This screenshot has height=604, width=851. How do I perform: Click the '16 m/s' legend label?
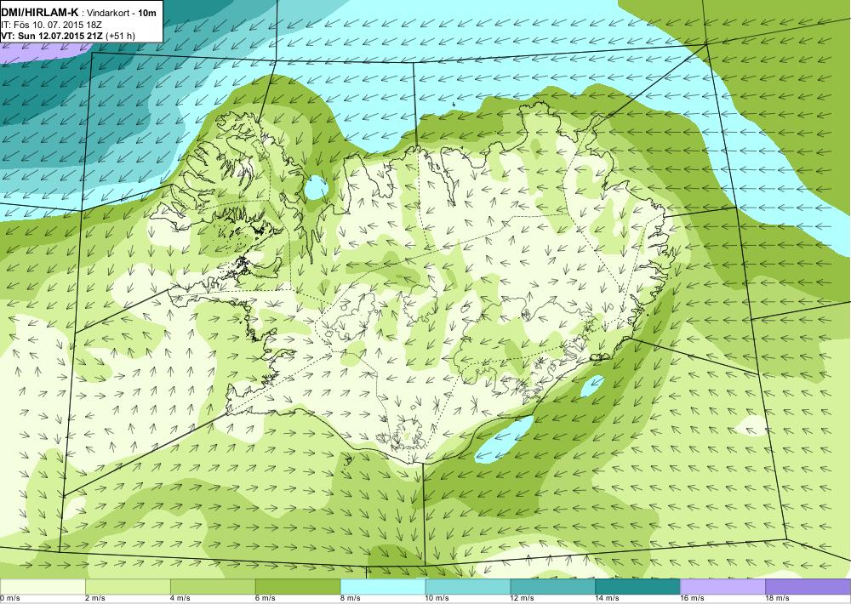click(693, 599)
